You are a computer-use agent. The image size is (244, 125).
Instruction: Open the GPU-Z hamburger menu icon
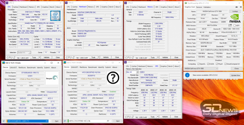241,7
